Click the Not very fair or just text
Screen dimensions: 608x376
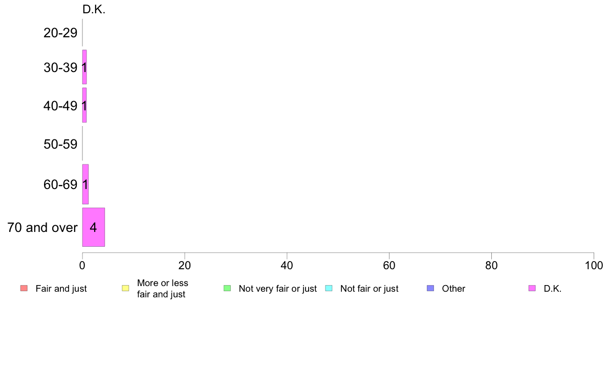[277, 289]
